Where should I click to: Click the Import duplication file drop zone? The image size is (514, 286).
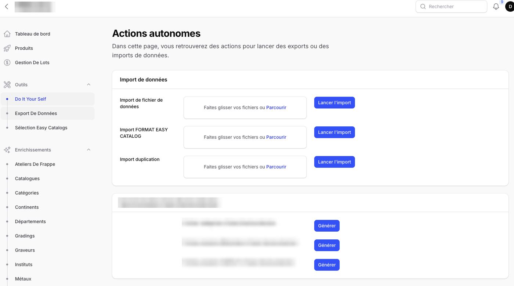click(245, 167)
